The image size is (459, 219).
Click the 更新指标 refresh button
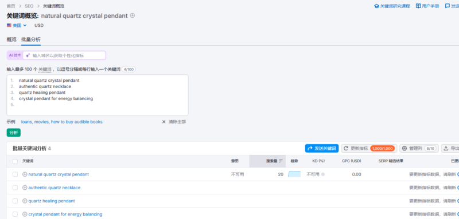pyautogui.click(x=369, y=149)
